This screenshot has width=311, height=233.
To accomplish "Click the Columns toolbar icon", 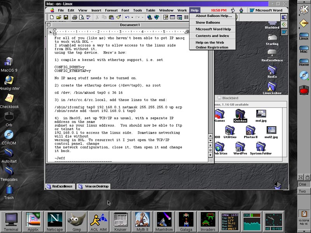I will 186,17.
